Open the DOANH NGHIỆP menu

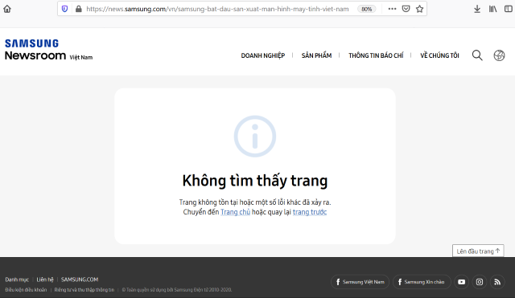263,55
